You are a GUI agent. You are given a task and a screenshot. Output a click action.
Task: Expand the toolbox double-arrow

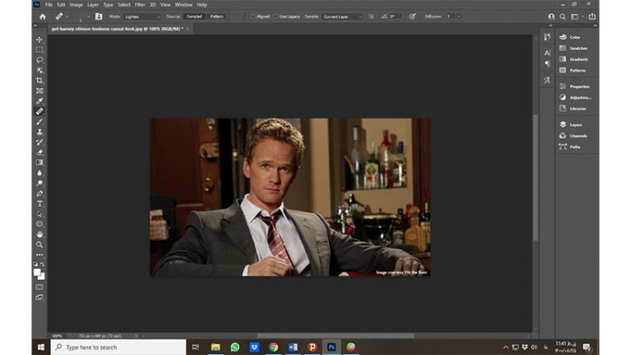click(35, 25)
